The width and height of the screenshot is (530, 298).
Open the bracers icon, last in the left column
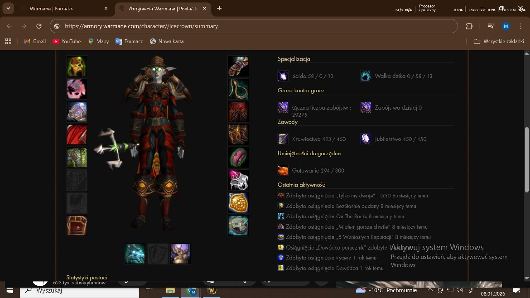click(x=77, y=226)
